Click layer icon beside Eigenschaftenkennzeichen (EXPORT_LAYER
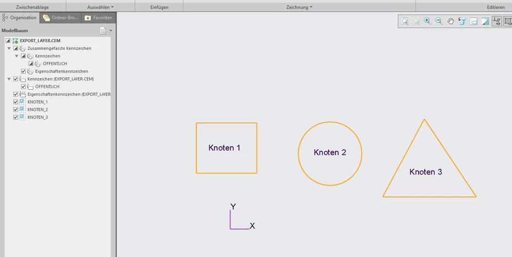This screenshot has width=512, height=257. pos(23,94)
